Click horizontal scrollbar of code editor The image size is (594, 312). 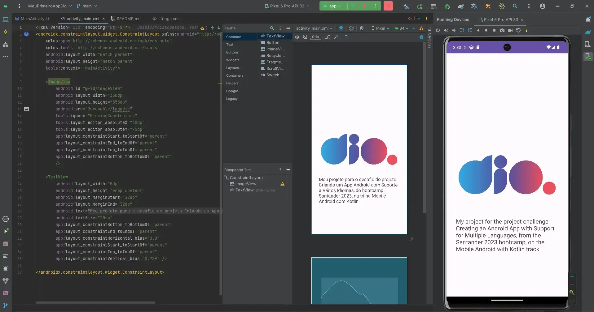[95, 303]
